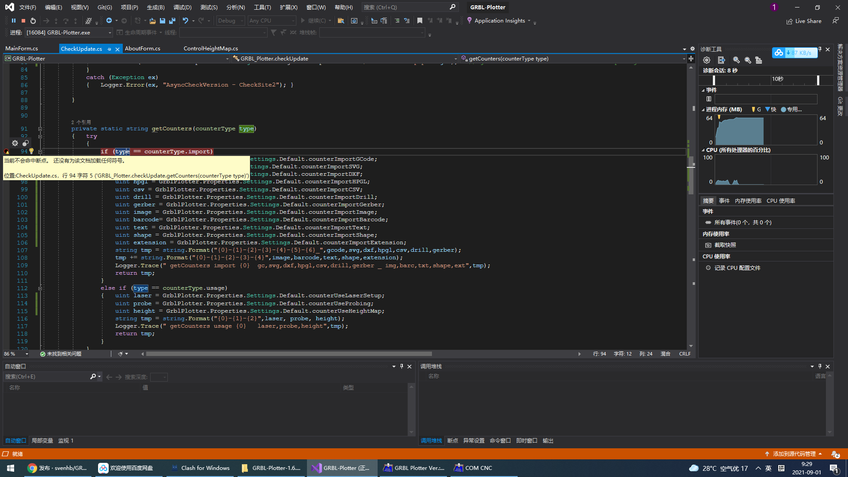Viewport: 848px width, 477px height.
Task: Open the 调试(D) menu
Action: coord(182,8)
